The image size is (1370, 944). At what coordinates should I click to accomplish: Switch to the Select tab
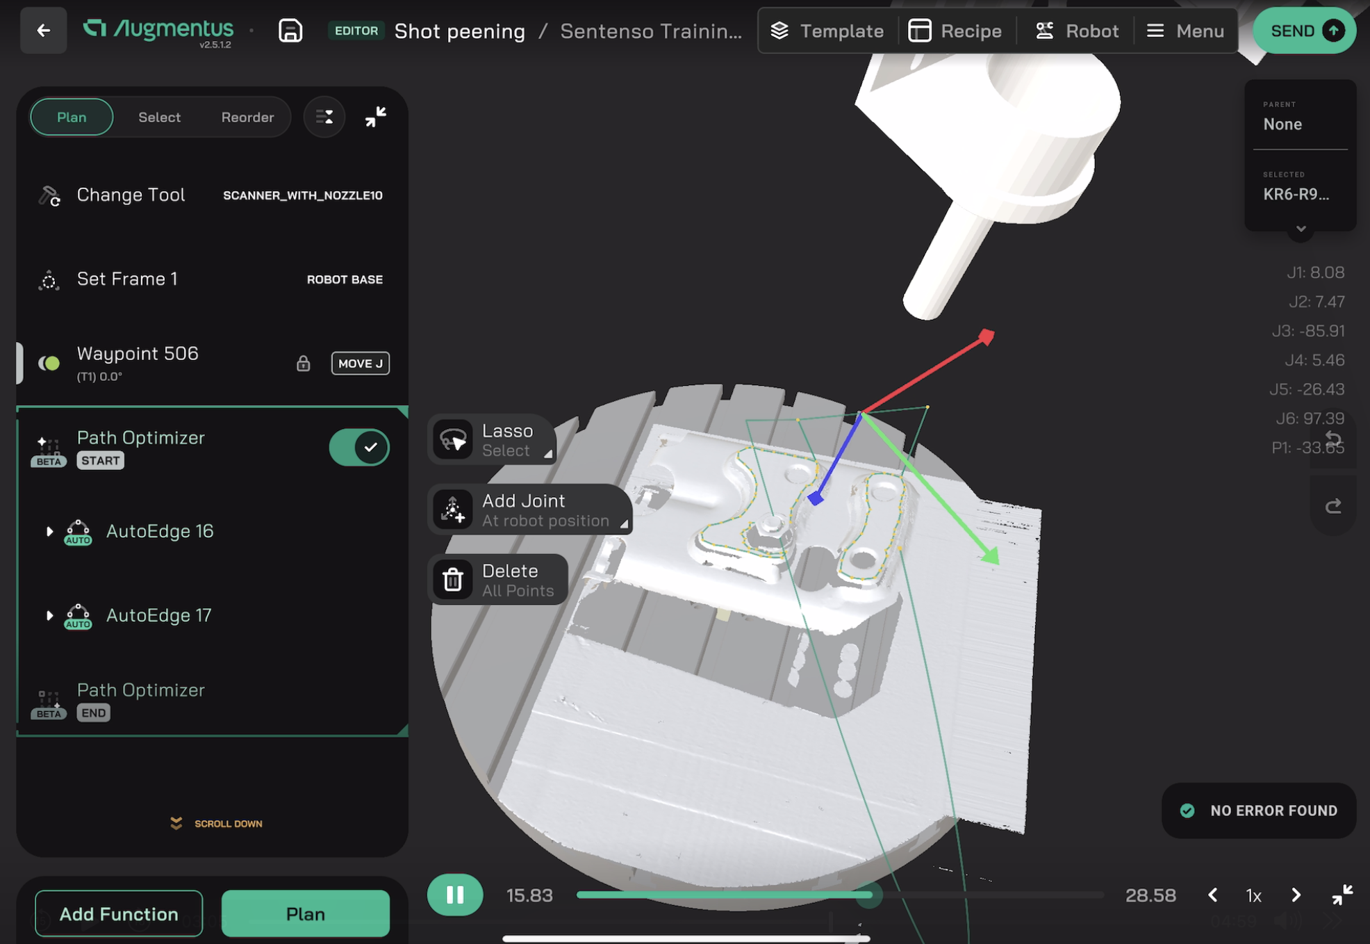[x=159, y=117]
